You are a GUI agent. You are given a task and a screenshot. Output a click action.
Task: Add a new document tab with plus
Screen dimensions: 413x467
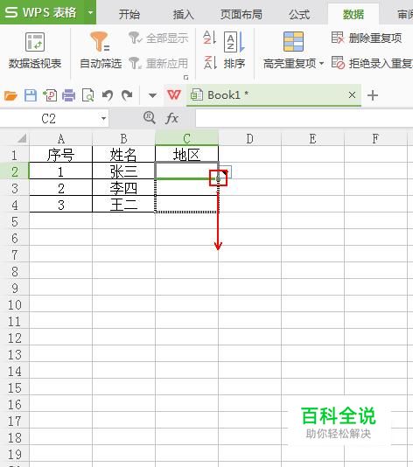(373, 95)
